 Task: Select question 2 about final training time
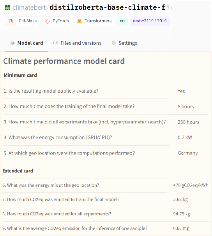coord(69,106)
